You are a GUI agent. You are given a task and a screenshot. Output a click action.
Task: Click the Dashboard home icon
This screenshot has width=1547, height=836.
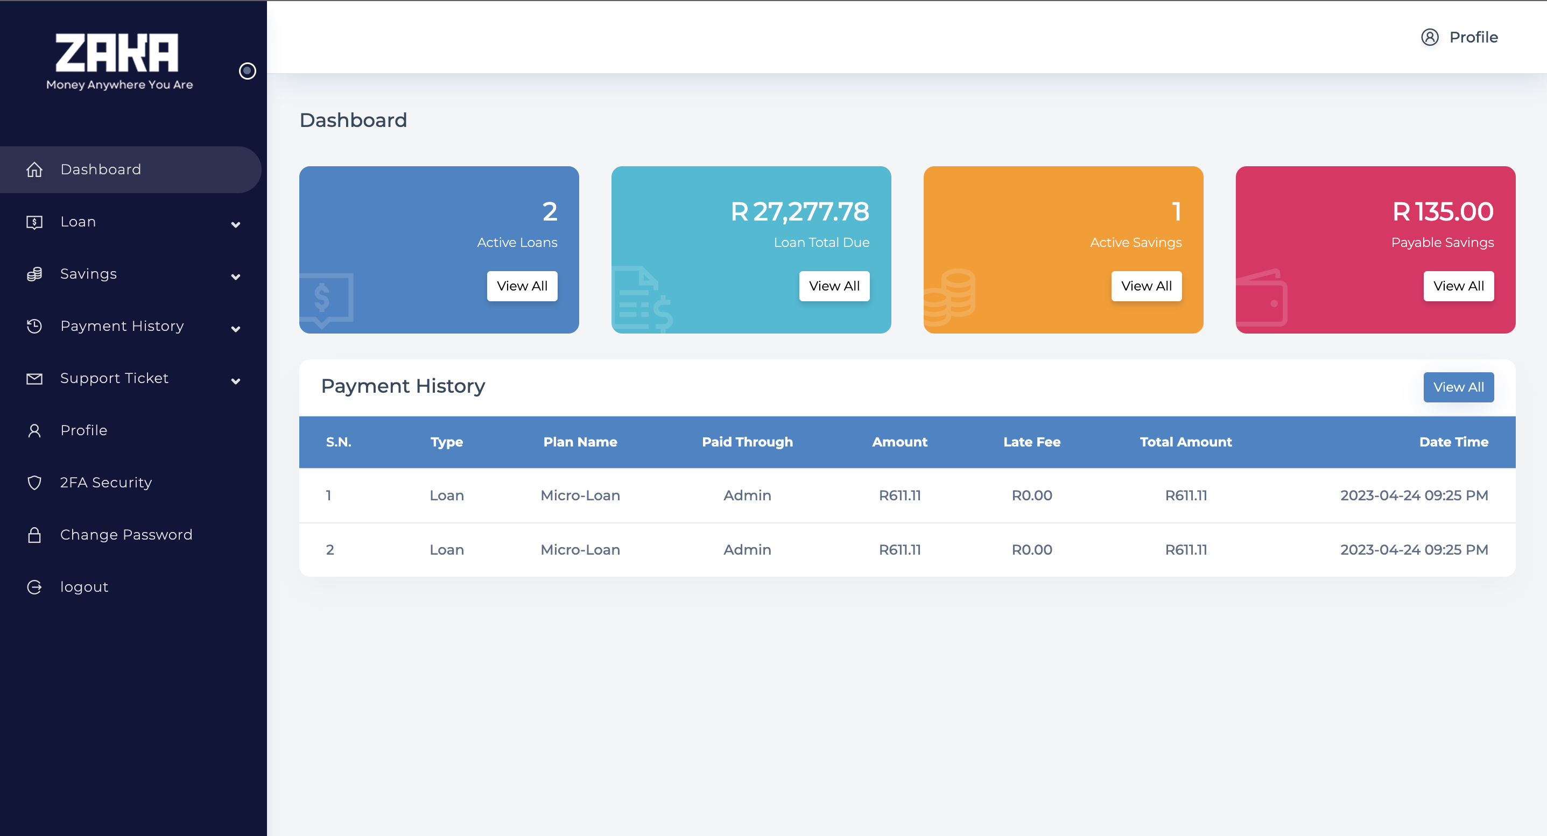point(34,170)
